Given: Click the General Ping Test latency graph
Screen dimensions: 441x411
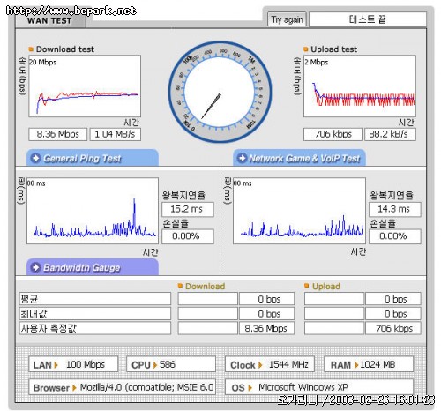Looking at the screenshot, I should point(93,211).
